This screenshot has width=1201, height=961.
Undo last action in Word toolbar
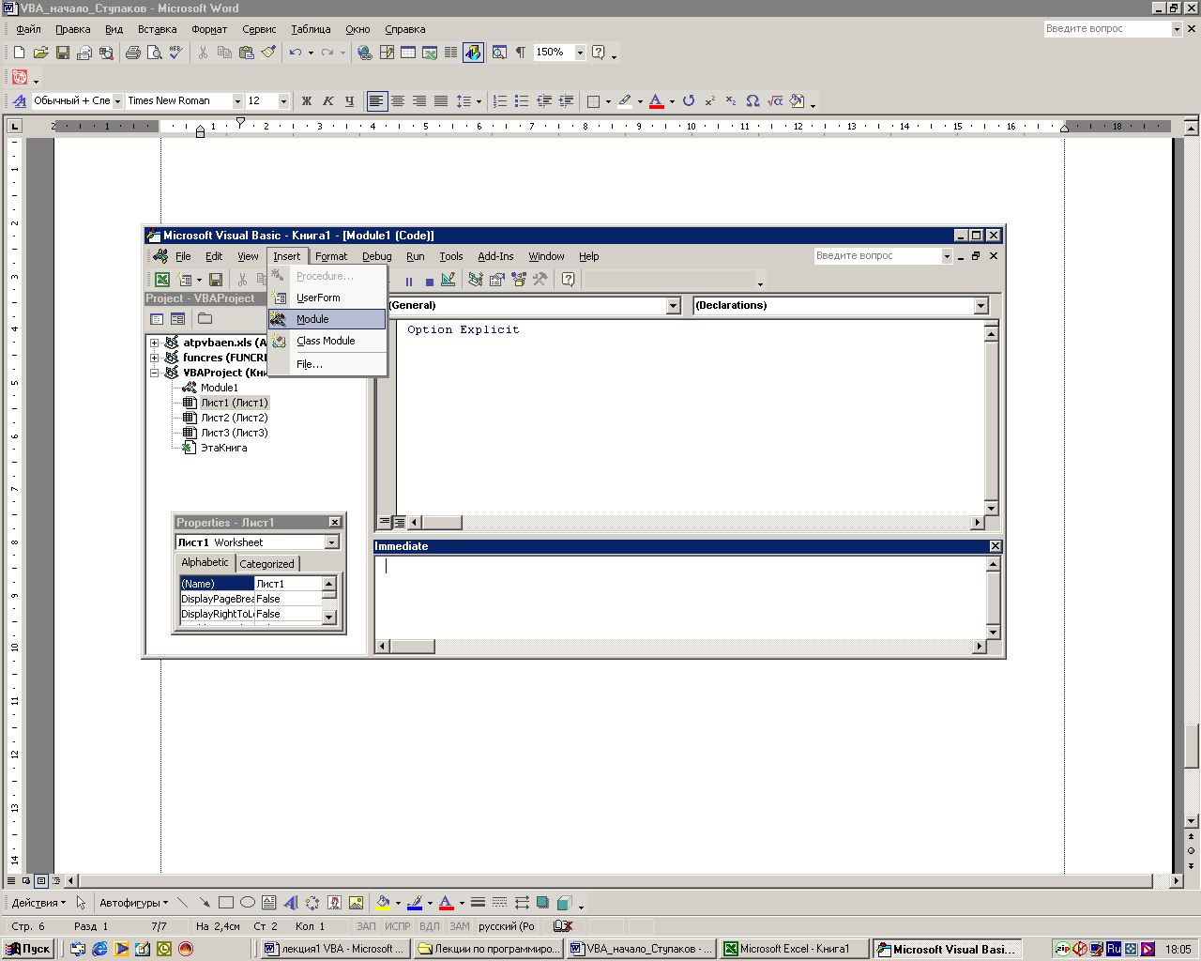(296, 53)
